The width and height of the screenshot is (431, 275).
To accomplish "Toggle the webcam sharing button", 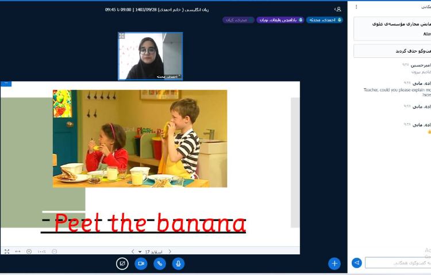I will coord(141,264).
